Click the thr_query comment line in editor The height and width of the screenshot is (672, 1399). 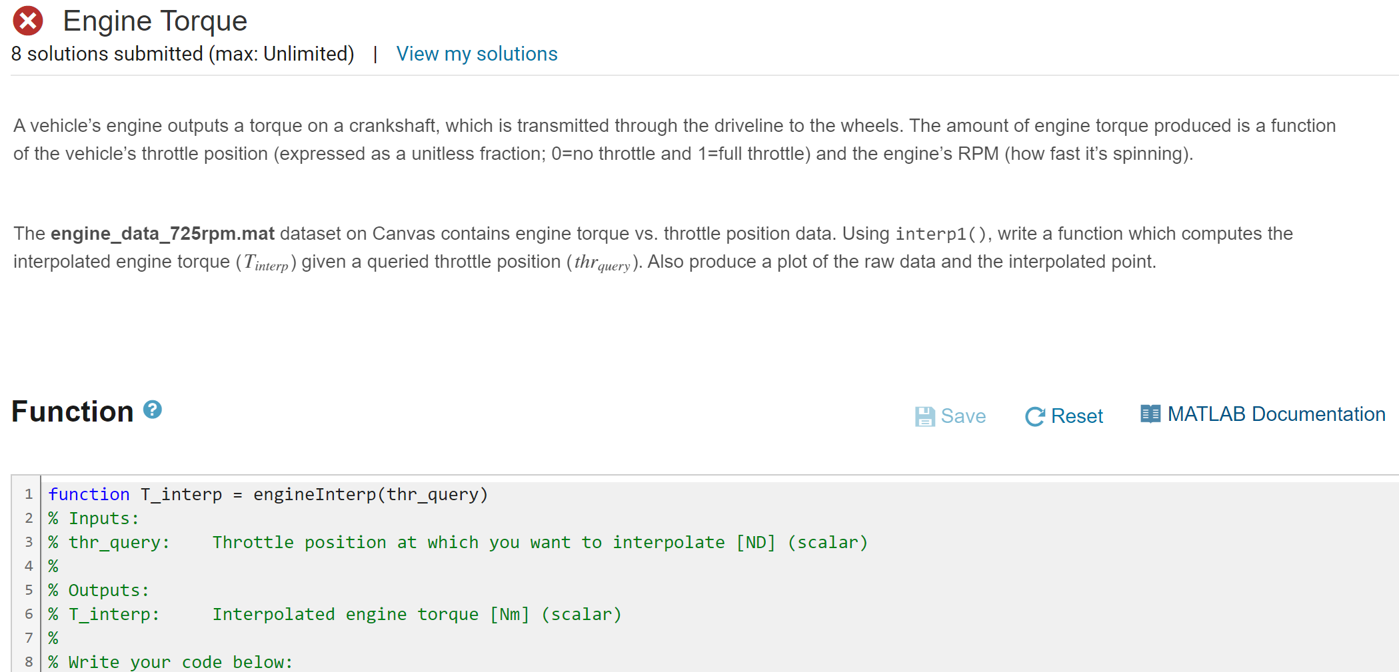(x=457, y=542)
